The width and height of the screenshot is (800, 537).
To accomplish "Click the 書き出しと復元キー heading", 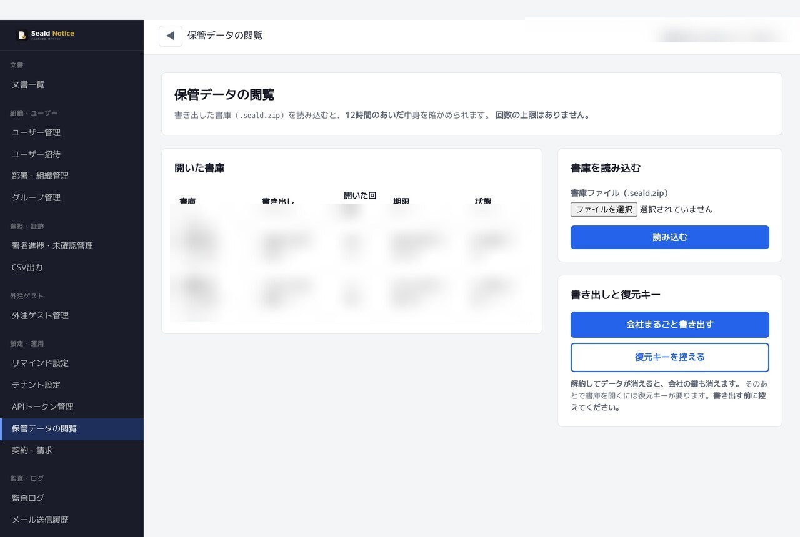I will tap(616, 295).
